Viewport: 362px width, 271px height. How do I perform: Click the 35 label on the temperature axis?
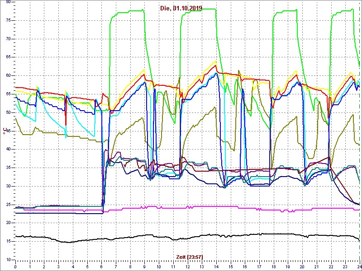coord(7,168)
